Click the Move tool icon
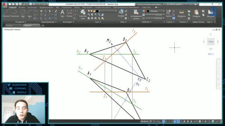225x126 pixels. click(41, 11)
